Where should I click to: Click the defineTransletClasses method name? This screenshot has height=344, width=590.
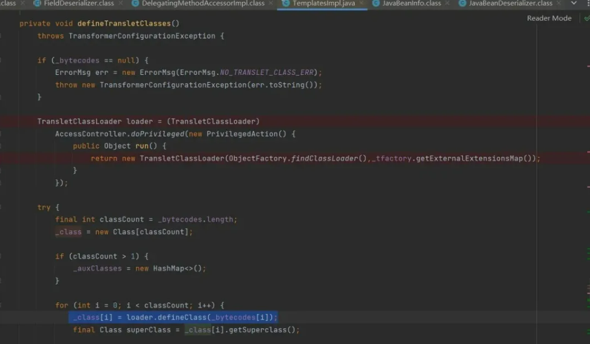124,23
